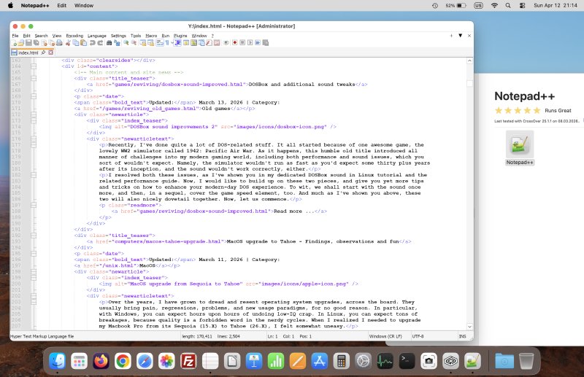
Task: Click Spotlight search in macOS menu bar
Action: pos(508,6)
